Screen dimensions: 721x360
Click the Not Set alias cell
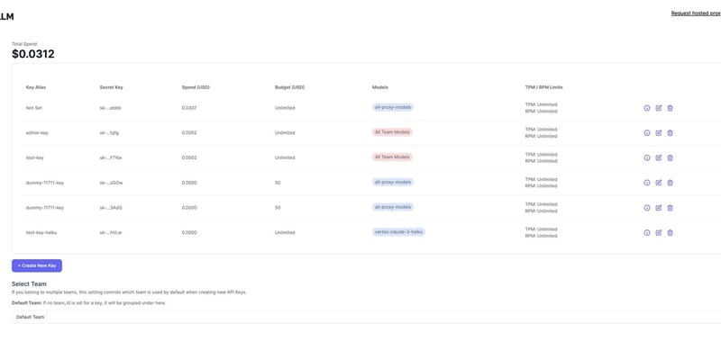point(34,108)
